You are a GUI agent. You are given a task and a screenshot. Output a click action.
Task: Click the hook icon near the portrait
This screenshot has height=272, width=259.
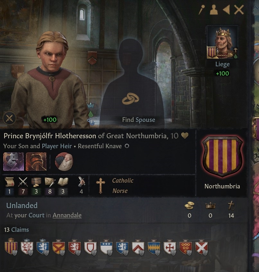coord(91,122)
